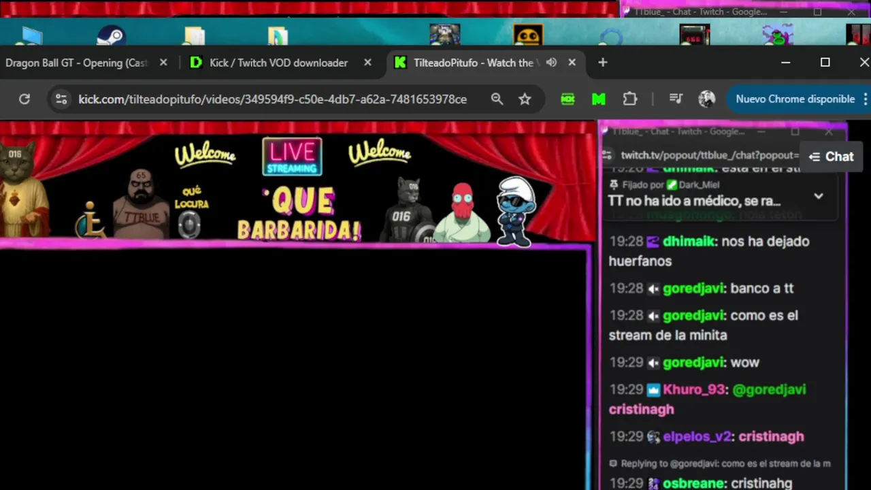The height and width of the screenshot is (490, 871).
Task: Open the green boxed extension beside the M extension
Action: click(x=568, y=99)
